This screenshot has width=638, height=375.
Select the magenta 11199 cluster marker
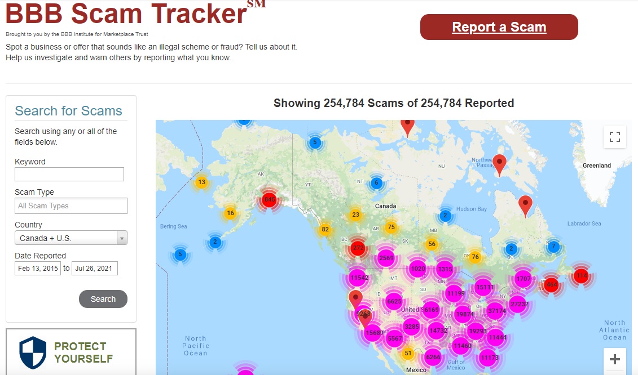pyautogui.click(x=455, y=293)
